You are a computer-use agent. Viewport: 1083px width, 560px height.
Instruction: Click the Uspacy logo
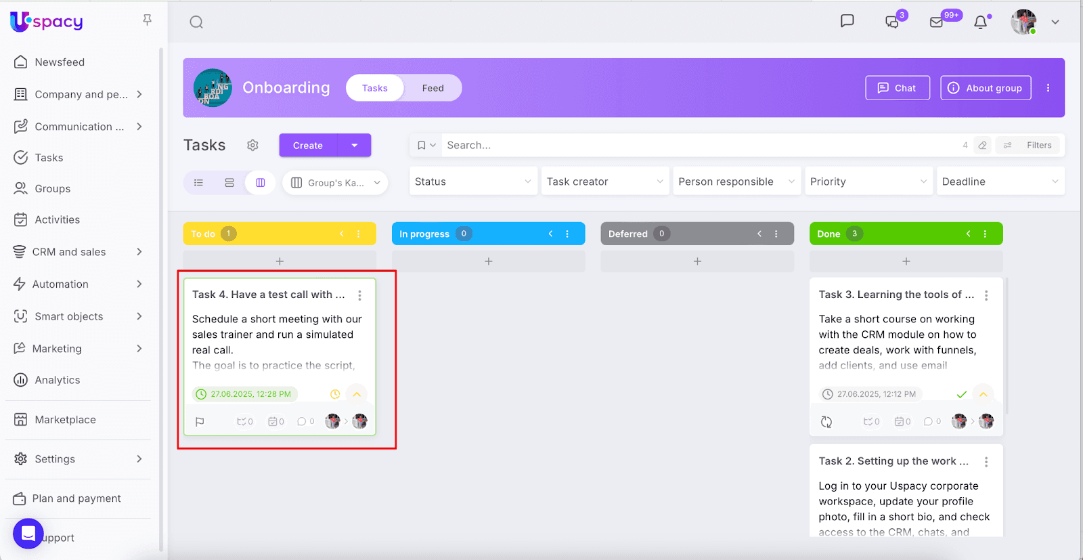[x=47, y=22]
